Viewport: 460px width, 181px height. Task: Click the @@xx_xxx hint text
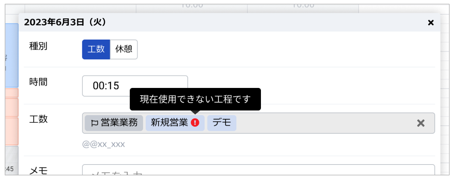click(x=104, y=144)
